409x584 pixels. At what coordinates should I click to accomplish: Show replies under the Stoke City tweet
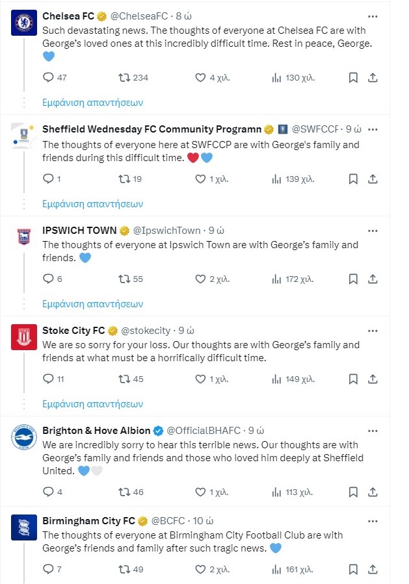coord(92,404)
